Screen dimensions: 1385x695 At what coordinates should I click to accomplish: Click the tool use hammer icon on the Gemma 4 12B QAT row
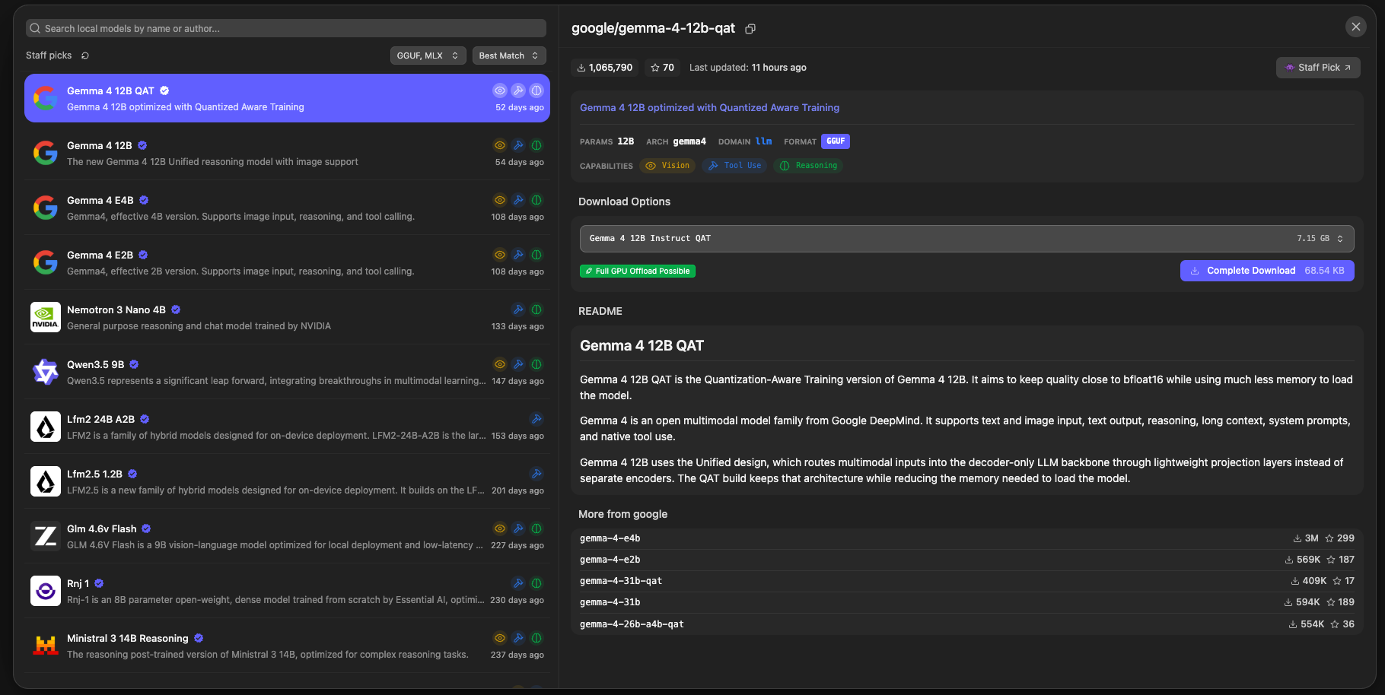518,90
